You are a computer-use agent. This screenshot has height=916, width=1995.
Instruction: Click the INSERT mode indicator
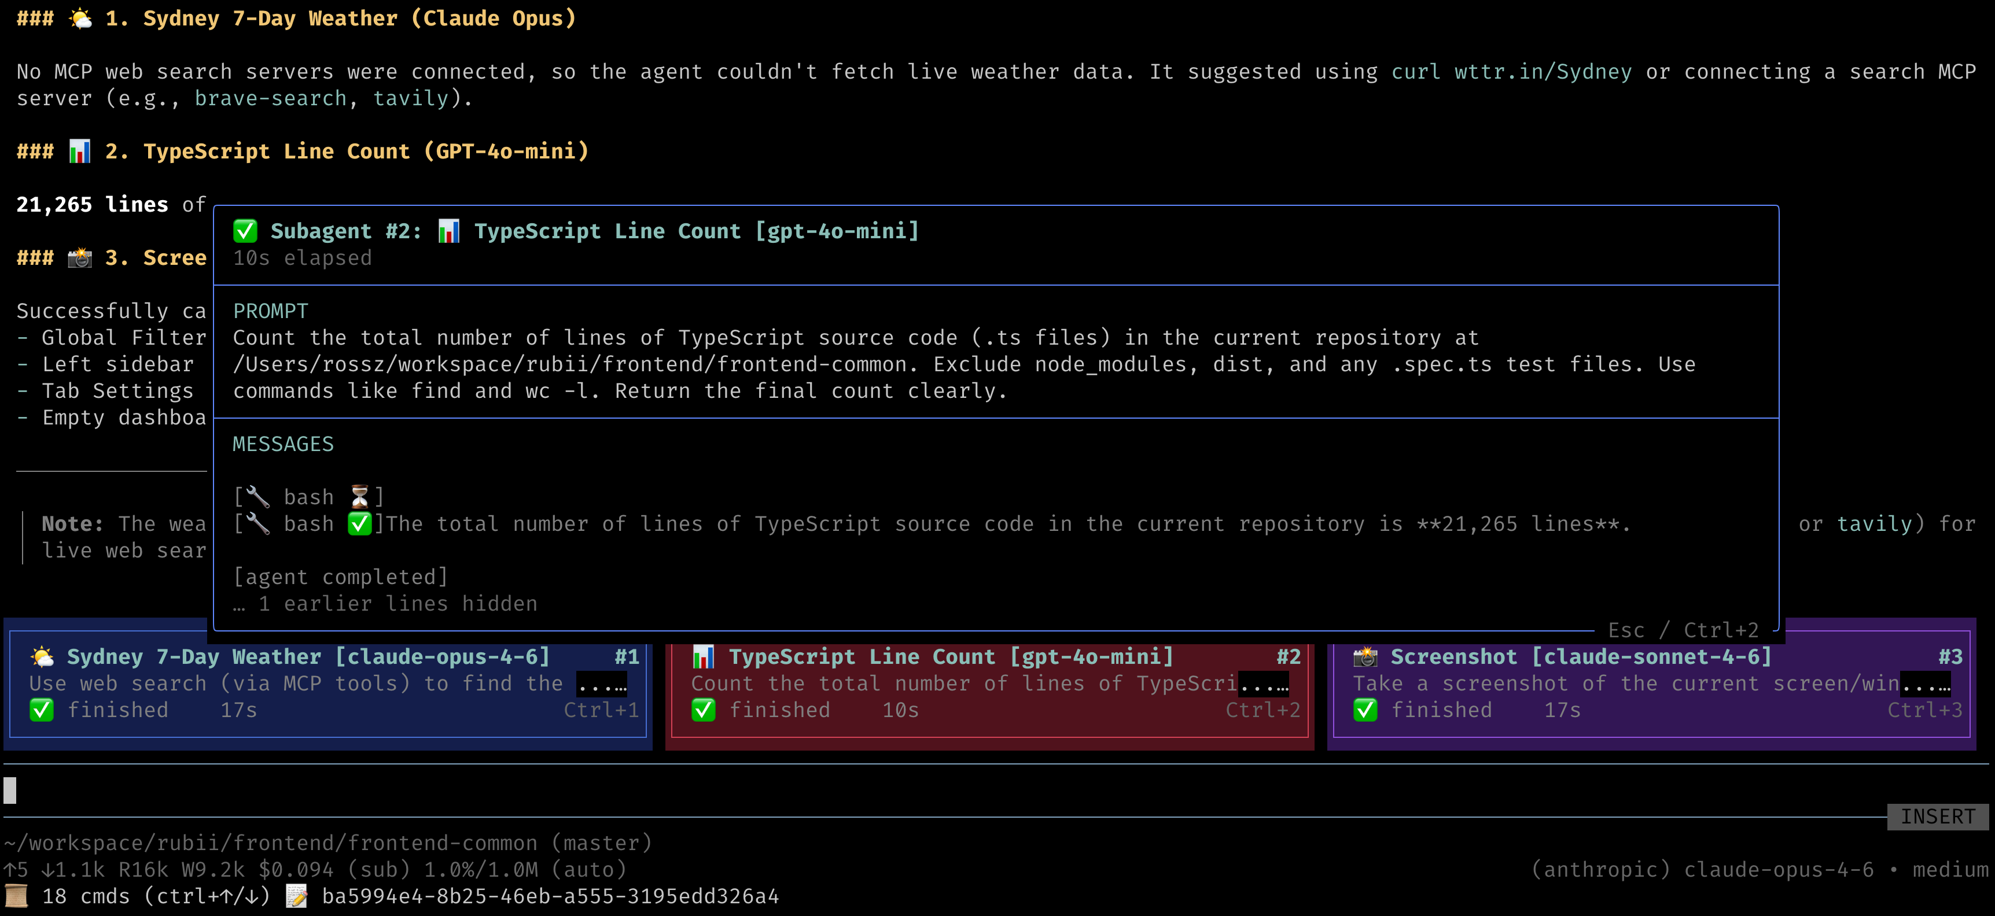[x=1938, y=817]
